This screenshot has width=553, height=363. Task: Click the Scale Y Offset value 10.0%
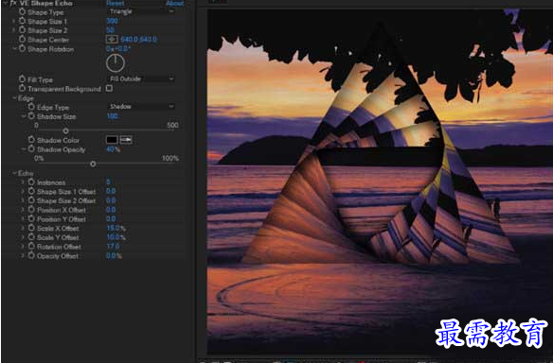(116, 237)
